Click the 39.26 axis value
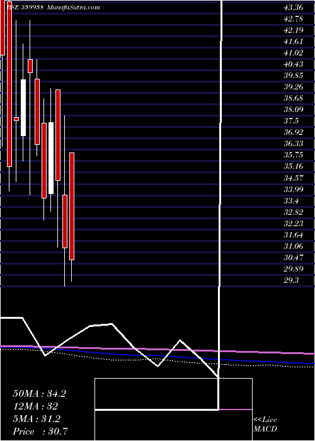Viewport: 315px width, 441px height. pyautogui.click(x=294, y=87)
